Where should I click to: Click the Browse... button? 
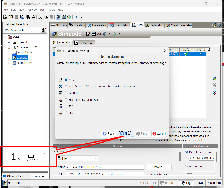(x=158, y=167)
